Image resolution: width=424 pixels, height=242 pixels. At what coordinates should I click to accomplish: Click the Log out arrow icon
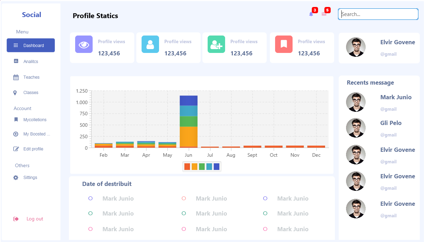(x=16, y=219)
